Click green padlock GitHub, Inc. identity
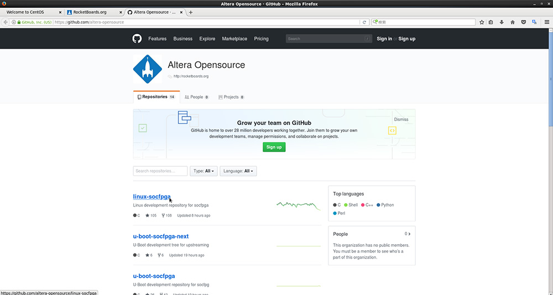Viewport: 553px width, 295px height. point(34,22)
